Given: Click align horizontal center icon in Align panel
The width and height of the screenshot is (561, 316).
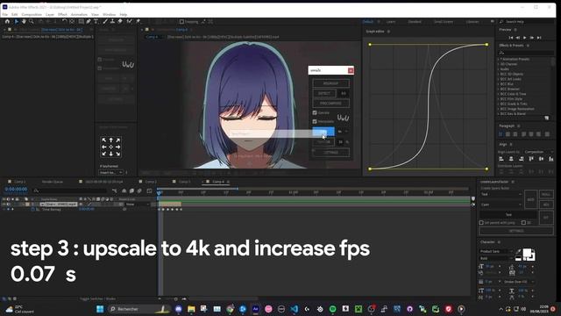Looking at the screenshot, I should [x=511, y=159].
